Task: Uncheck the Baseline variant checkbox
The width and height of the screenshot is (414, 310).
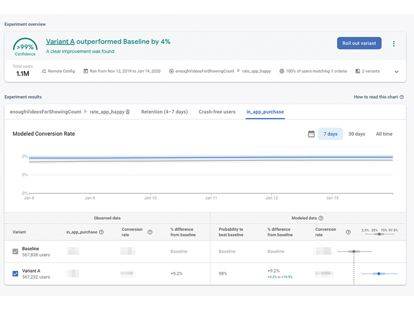Action: tap(16, 252)
